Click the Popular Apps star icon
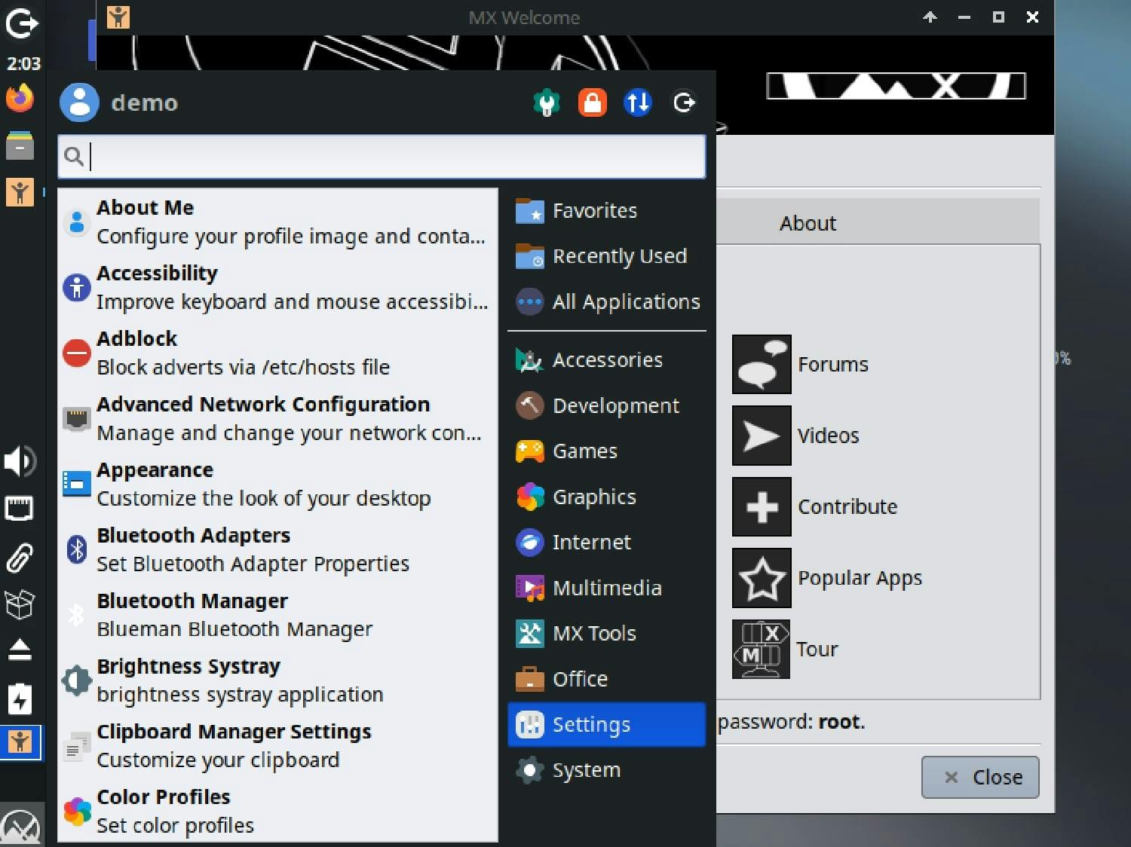This screenshot has height=847, width=1131. coord(762,578)
